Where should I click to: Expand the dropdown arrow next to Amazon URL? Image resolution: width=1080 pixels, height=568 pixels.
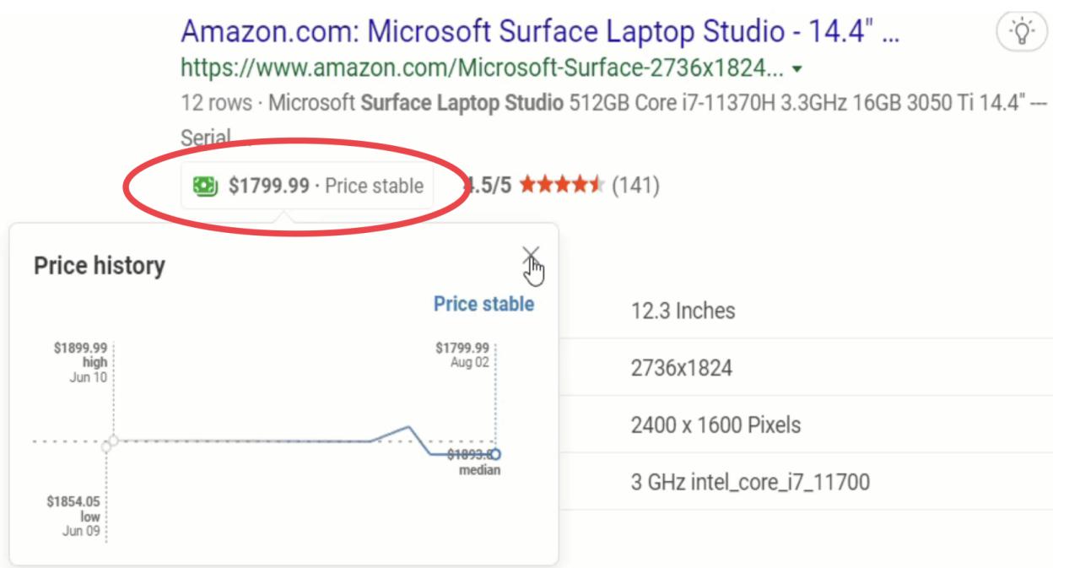[797, 68]
